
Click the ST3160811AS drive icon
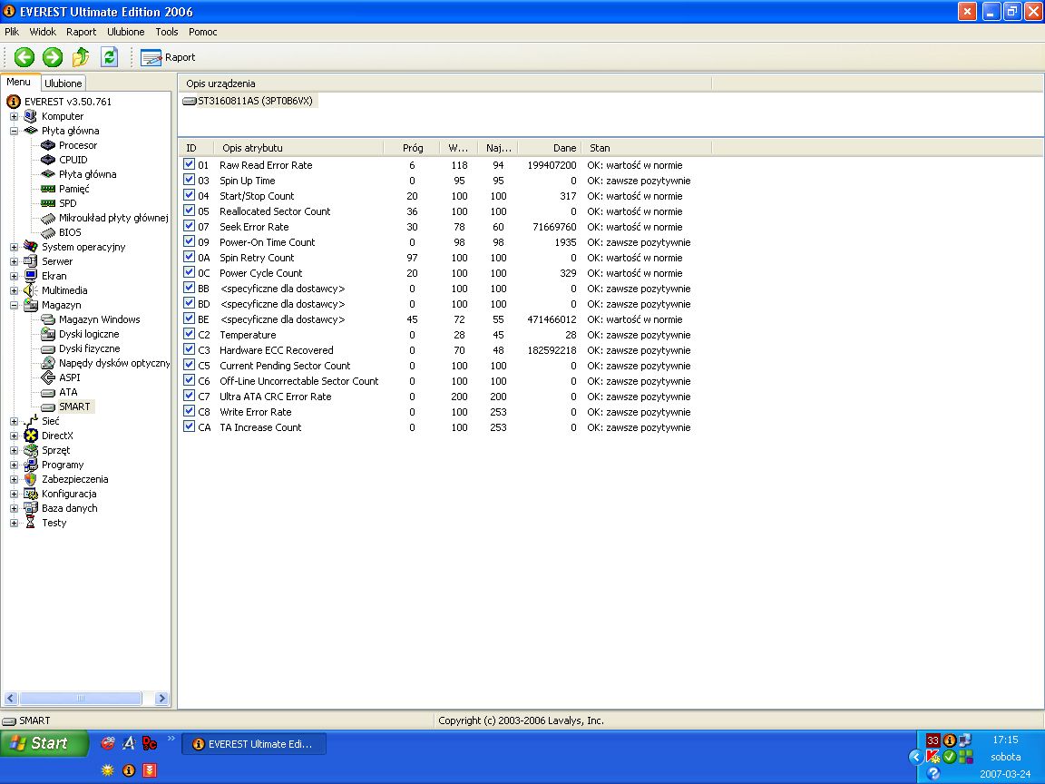pos(190,102)
